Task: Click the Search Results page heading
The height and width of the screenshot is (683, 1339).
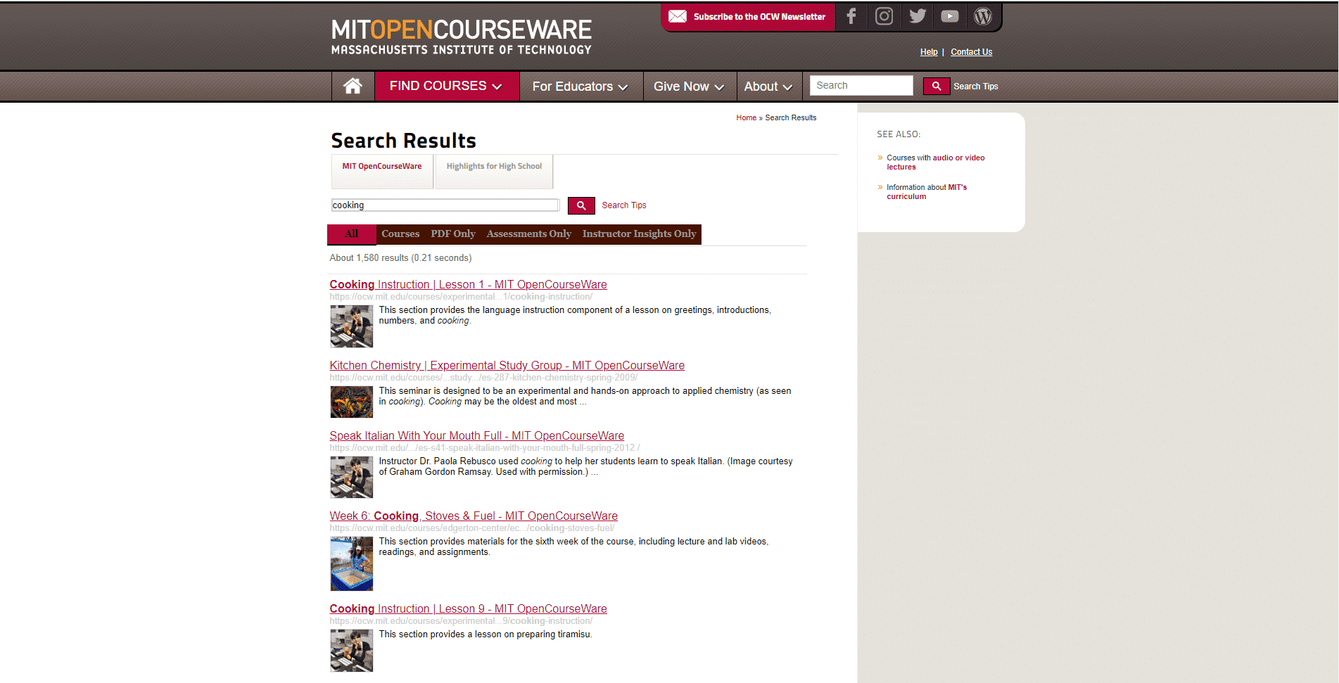Action: 403,141
